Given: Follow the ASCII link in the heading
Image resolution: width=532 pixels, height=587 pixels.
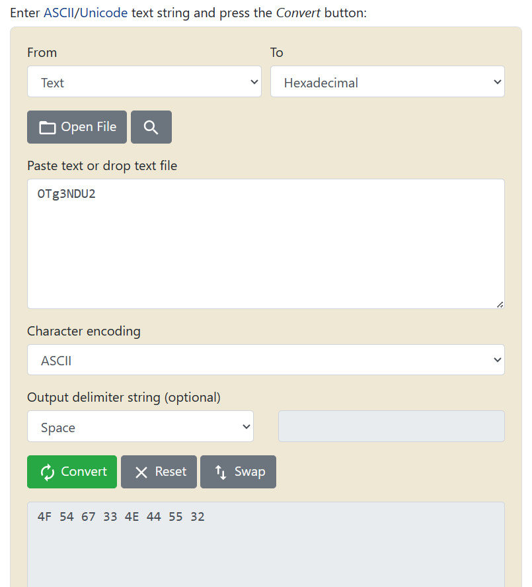Looking at the screenshot, I should pyautogui.click(x=60, y=13).
